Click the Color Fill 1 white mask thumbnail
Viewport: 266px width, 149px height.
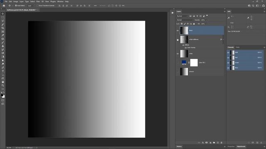click(x=194, y=62)
